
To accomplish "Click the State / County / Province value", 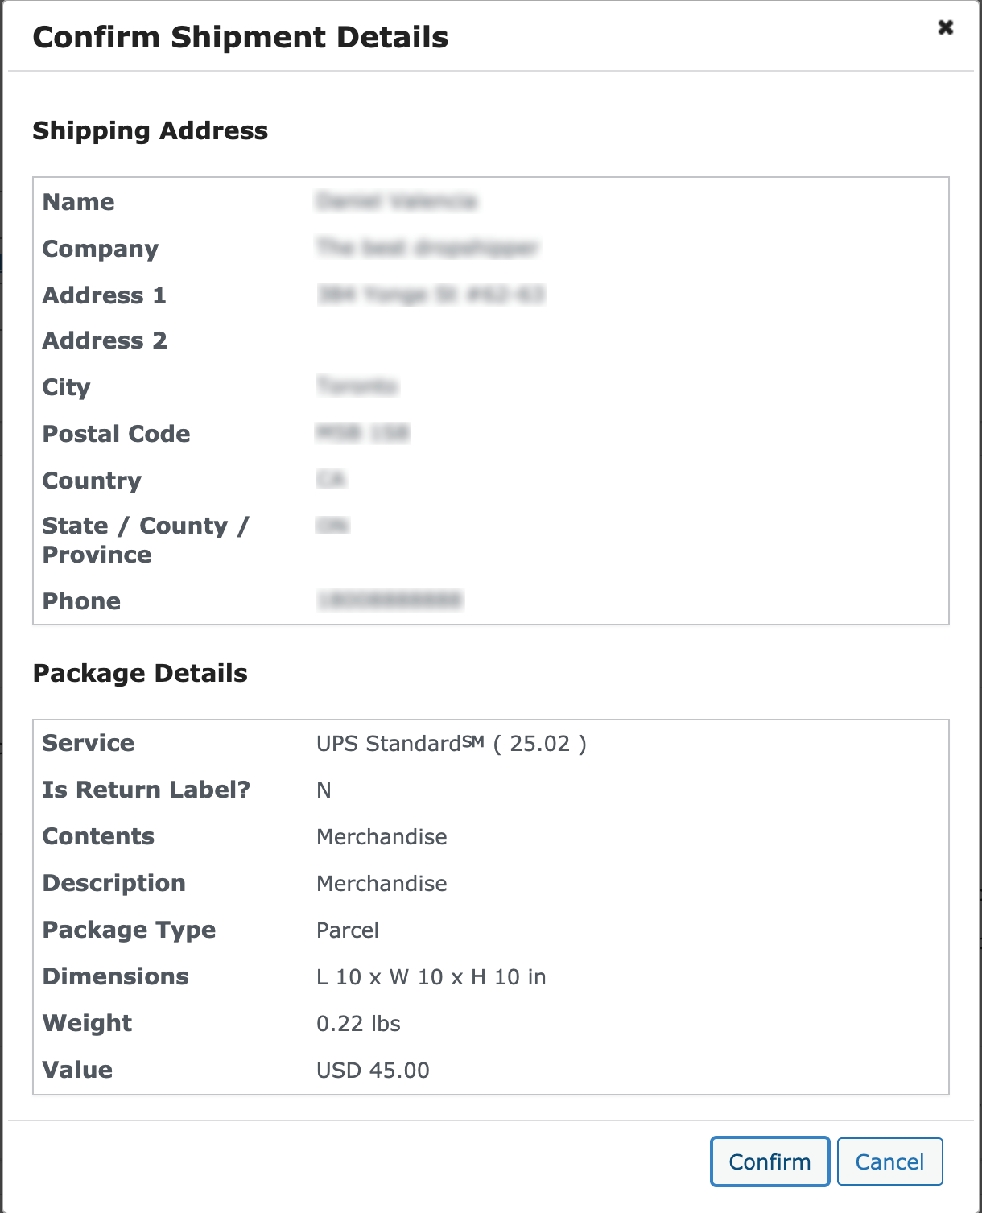I will tap(333, 526).
